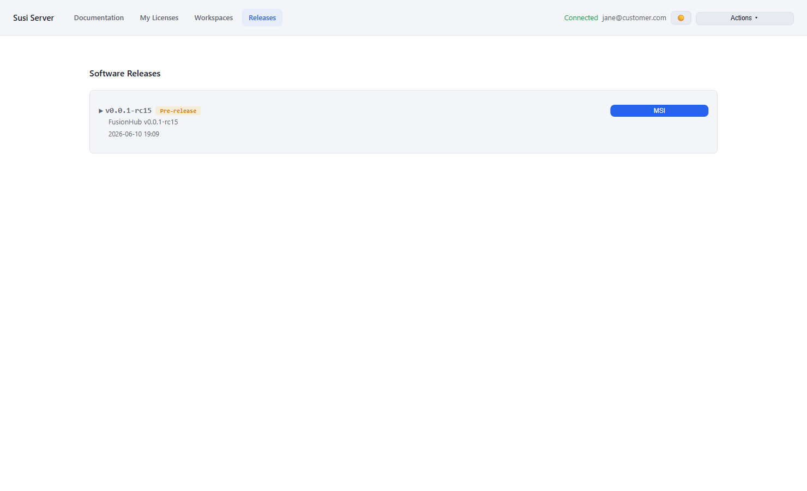The width and height of the screenshot is (807, 491).
Task: Click the Susi Server brand link
Action: pyautogui.click(x=34, y=17)
